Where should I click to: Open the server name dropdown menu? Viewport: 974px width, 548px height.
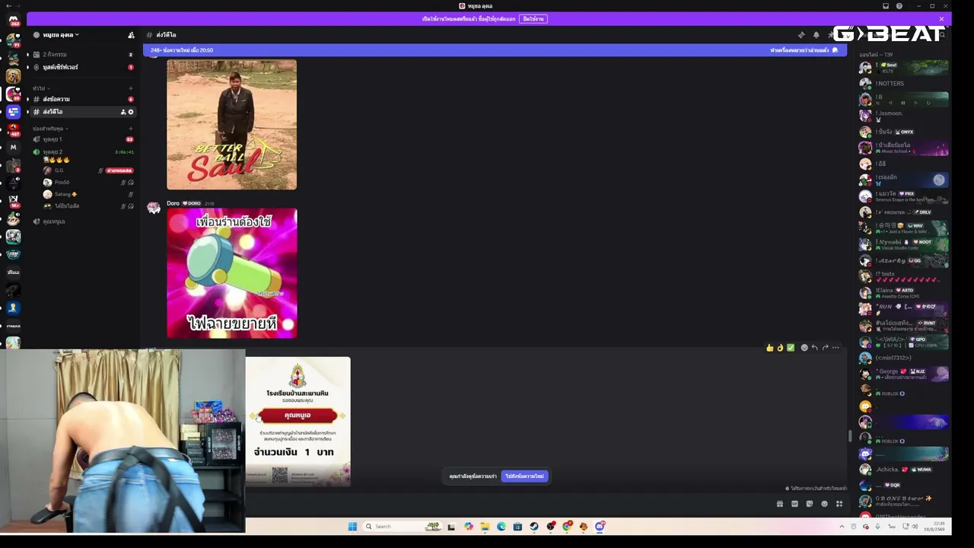[x=61, y=35]
